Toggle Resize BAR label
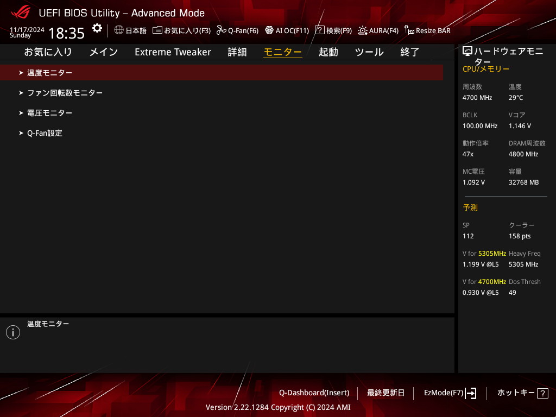Screen dimensions: 556x417 [433, 31]
